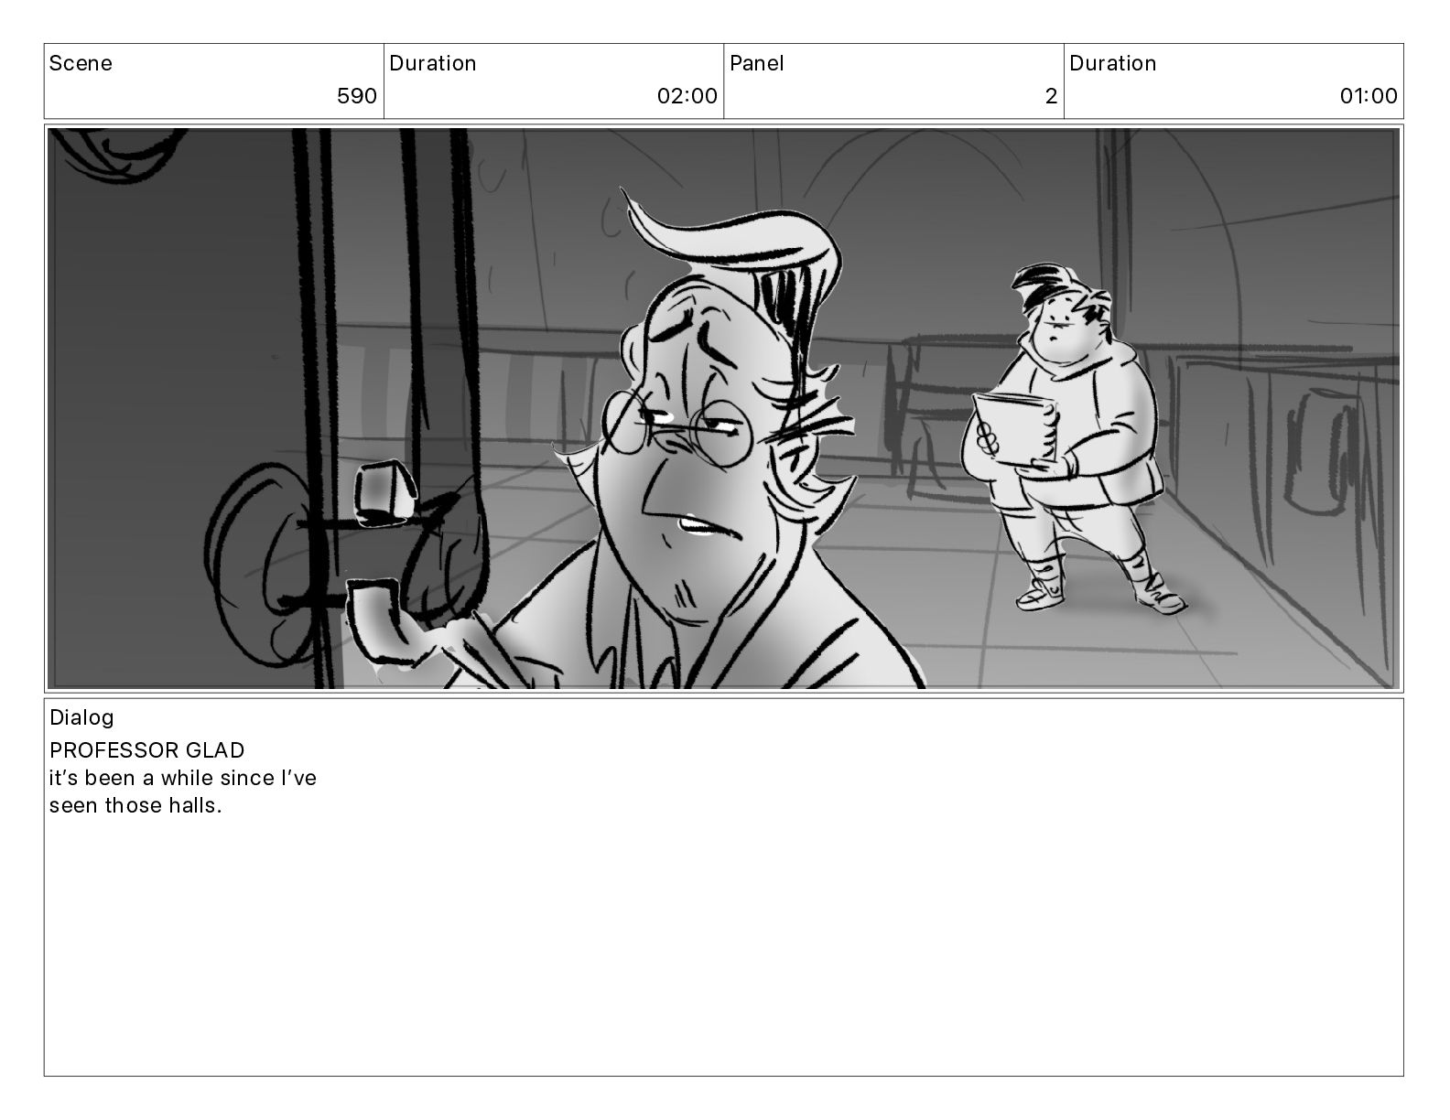Click the professor's round glasses

tap(677, 425)
